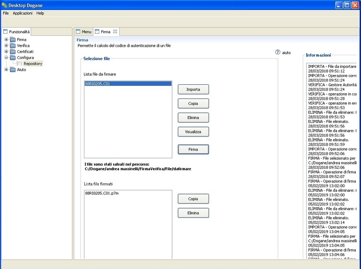This screenshot has height=269, width=361.
Task: Select file 88RI0205.C01 in list
Action: [128, 84]
